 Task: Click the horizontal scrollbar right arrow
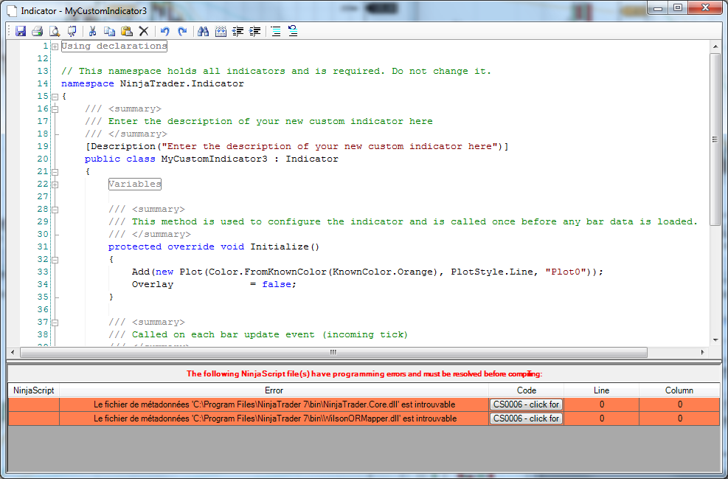coord(702,352)
